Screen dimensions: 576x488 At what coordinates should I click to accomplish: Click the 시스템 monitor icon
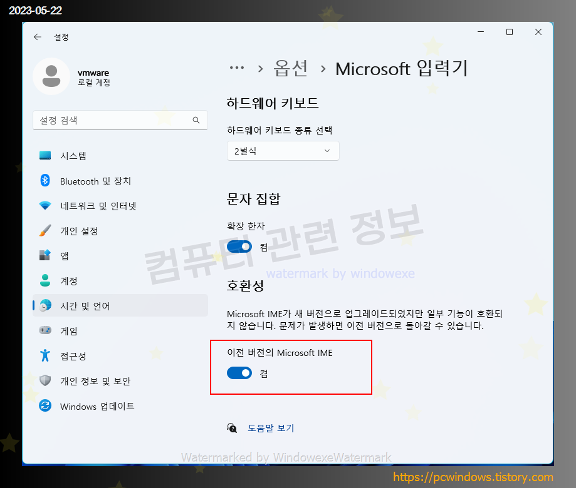pos(45,155)
